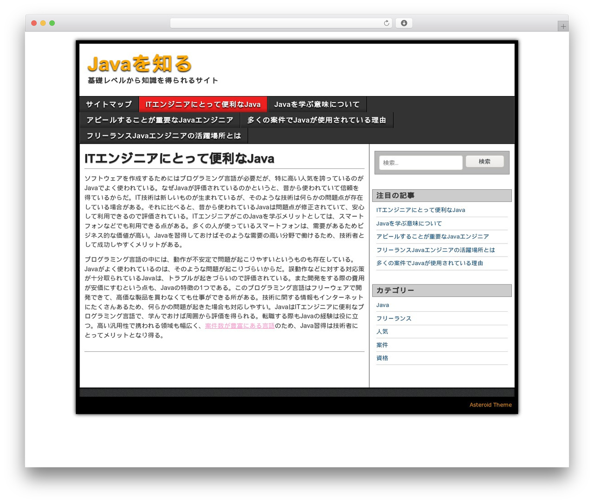The height and width of the screenshot is (503, 594).
Task: Click the Javaを知る site title
Action: point(140,64)
